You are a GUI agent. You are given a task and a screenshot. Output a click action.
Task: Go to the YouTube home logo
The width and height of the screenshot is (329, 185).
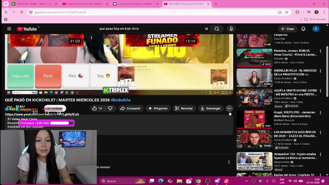(x=27, y=29)
